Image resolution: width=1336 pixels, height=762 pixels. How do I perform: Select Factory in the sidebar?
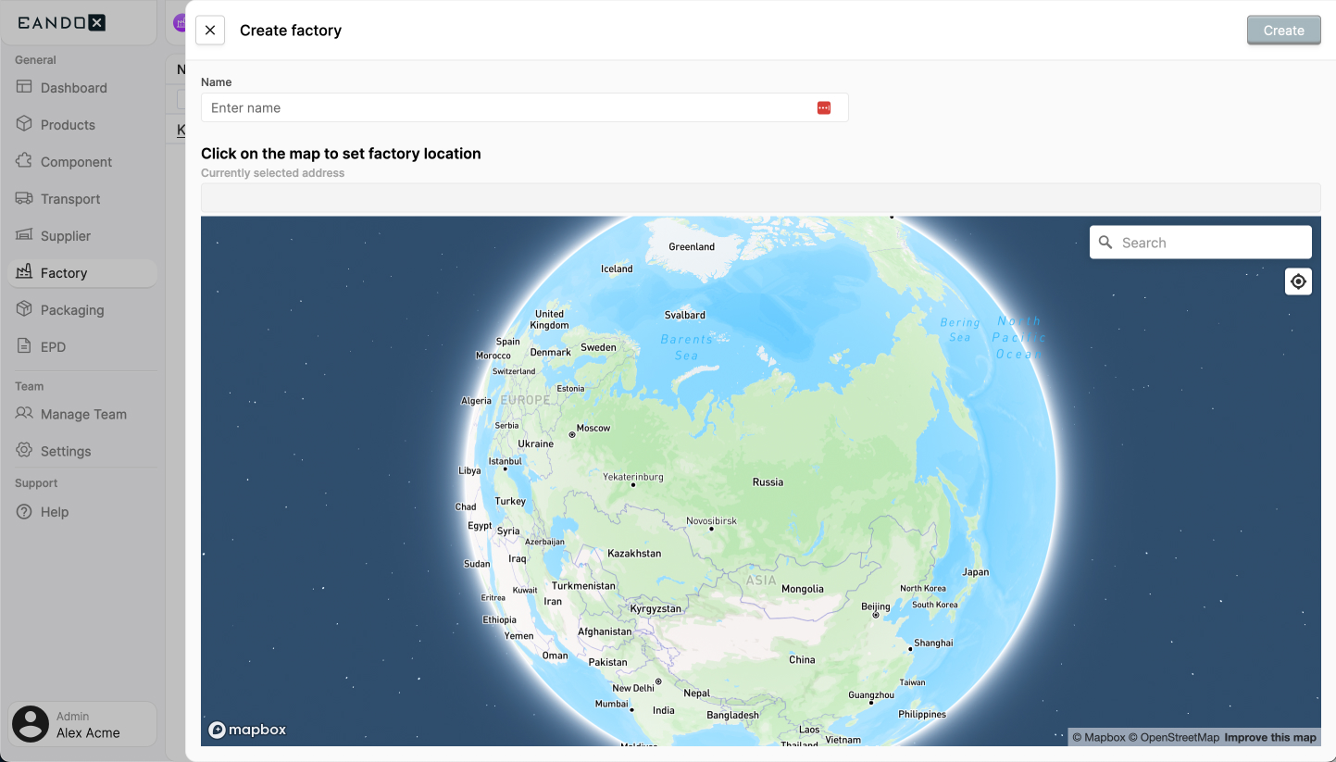coord(64,273)
